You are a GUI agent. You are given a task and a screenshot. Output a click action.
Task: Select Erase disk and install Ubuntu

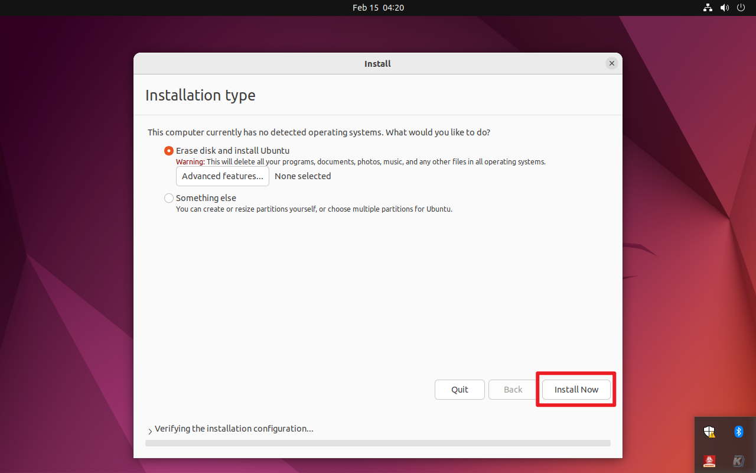click(x=169, y=151)
